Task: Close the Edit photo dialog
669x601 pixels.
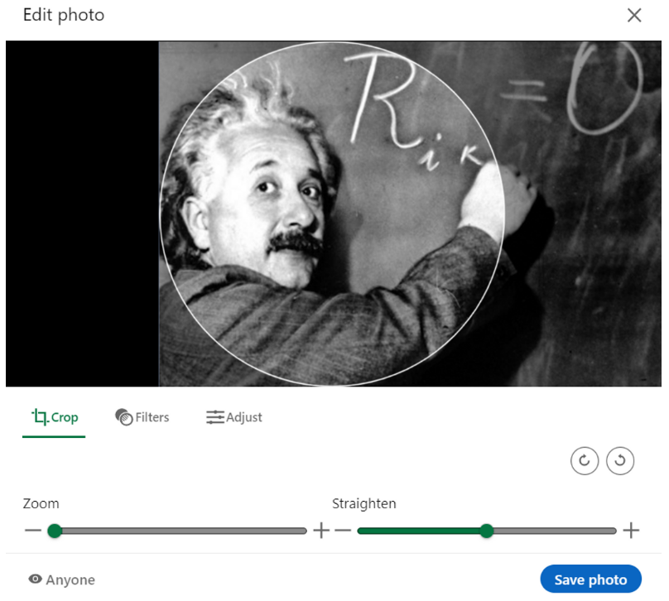Action: tap(634, 16)
